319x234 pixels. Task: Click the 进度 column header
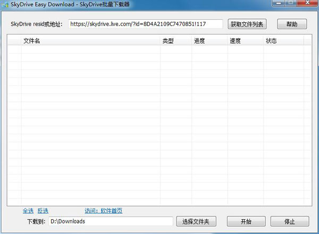click(x=209, y=41)
